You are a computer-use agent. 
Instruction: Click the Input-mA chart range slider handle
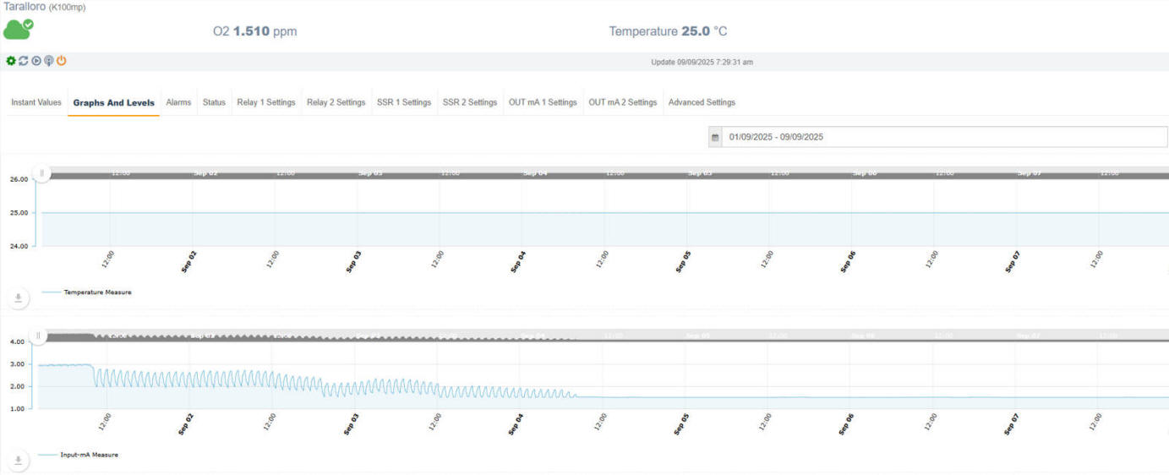pos(38,336)
